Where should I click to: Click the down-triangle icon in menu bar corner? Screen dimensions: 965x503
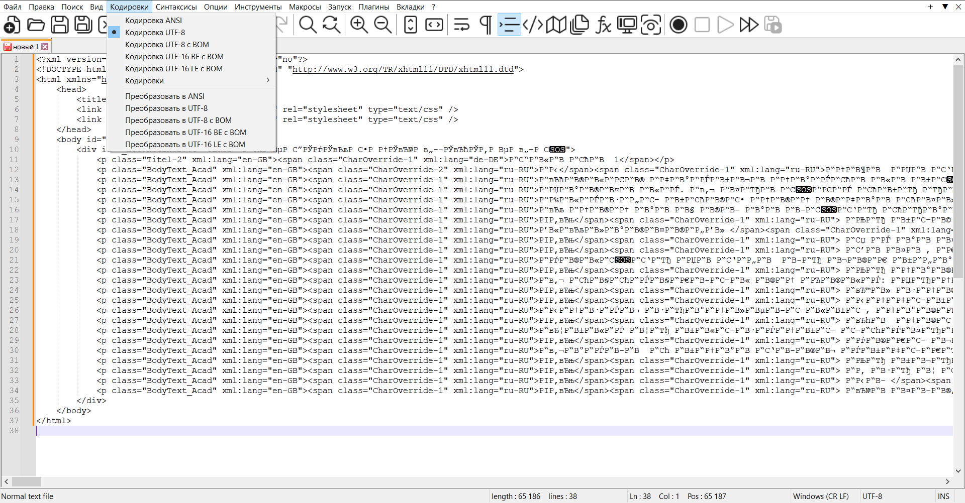point(945,7)
